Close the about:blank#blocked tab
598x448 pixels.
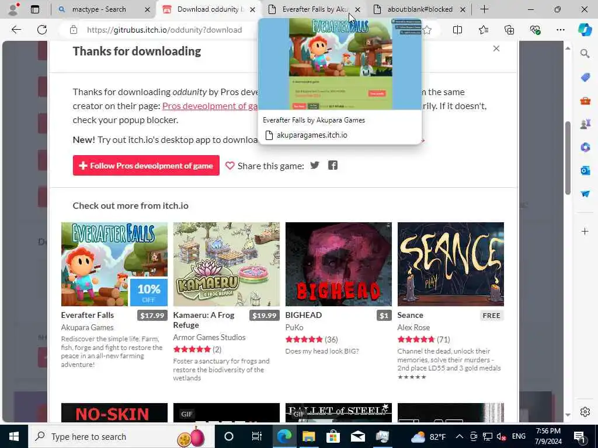coord(463,9)
